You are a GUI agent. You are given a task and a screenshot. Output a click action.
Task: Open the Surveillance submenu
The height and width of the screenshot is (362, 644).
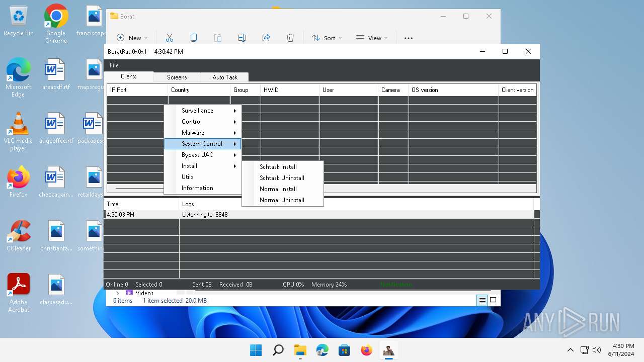[203, 111]
